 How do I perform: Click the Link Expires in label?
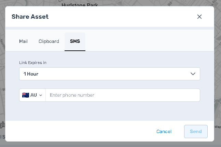pyautogui.click(x=33, y=63)
